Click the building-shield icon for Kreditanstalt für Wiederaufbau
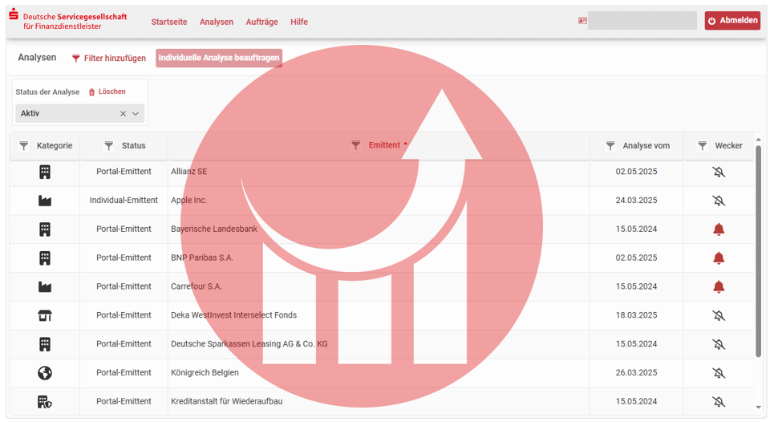The image size is (774, 422). (45, 402)
